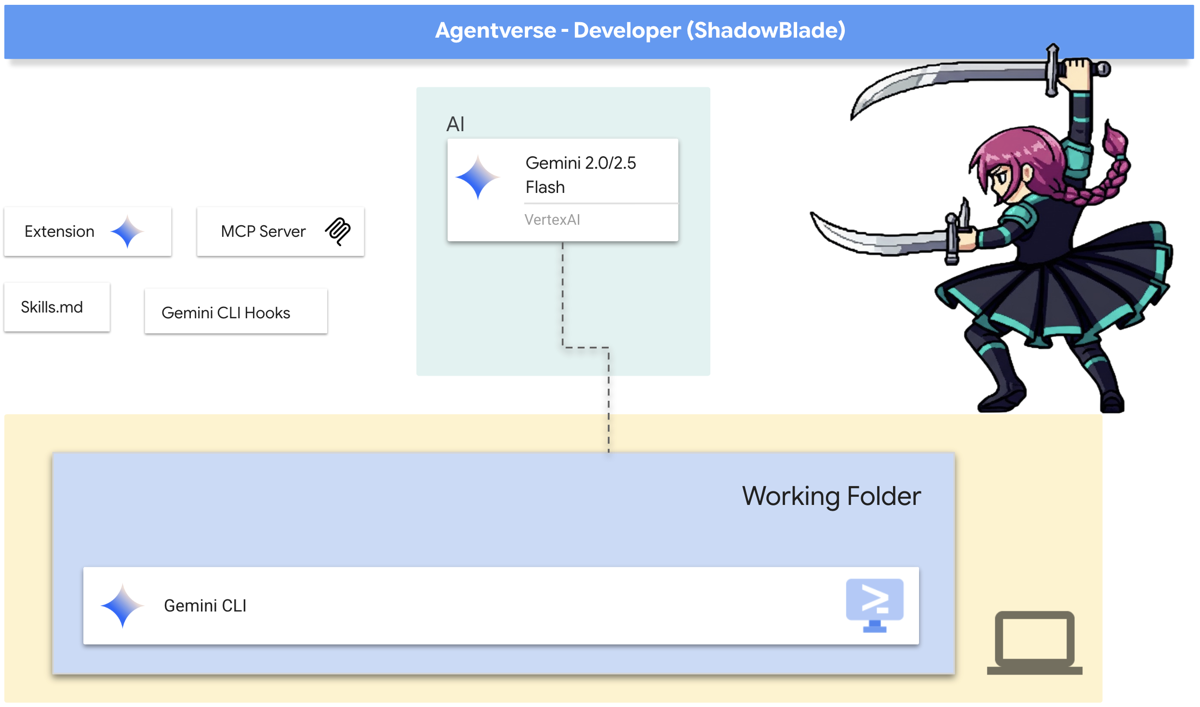The width and height of the screenshot is (1200, 707).
Task: Click the Gemini CLI Hooks box
Action: tap(236, 312)
